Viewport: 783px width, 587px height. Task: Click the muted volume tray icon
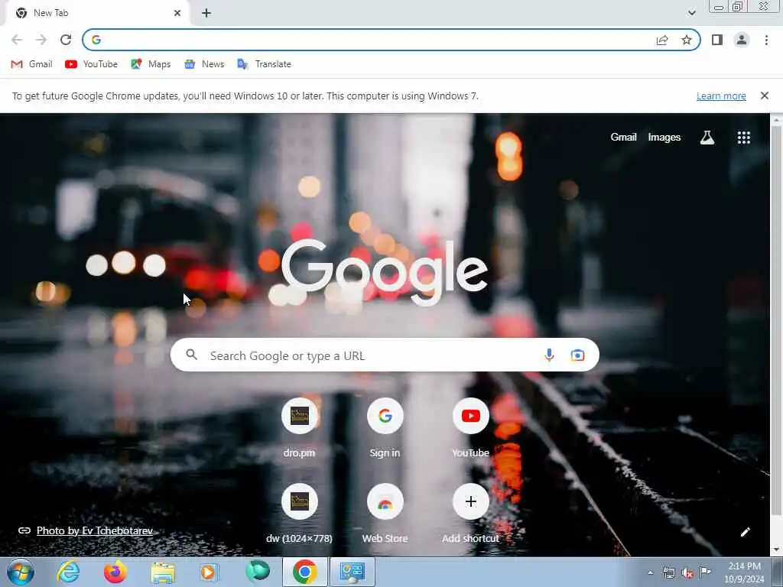687,573
